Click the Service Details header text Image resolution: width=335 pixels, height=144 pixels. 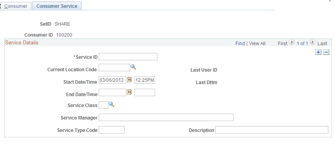coord(22,42)
